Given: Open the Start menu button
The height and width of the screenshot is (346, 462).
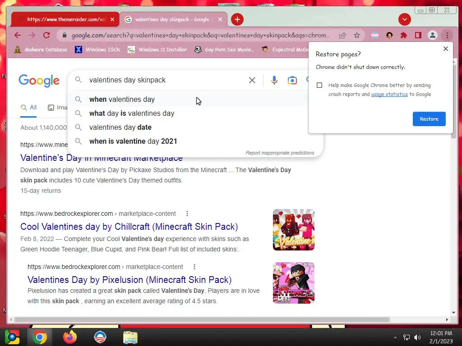Looking at the screenshot, I should click(x=12, y=337).
